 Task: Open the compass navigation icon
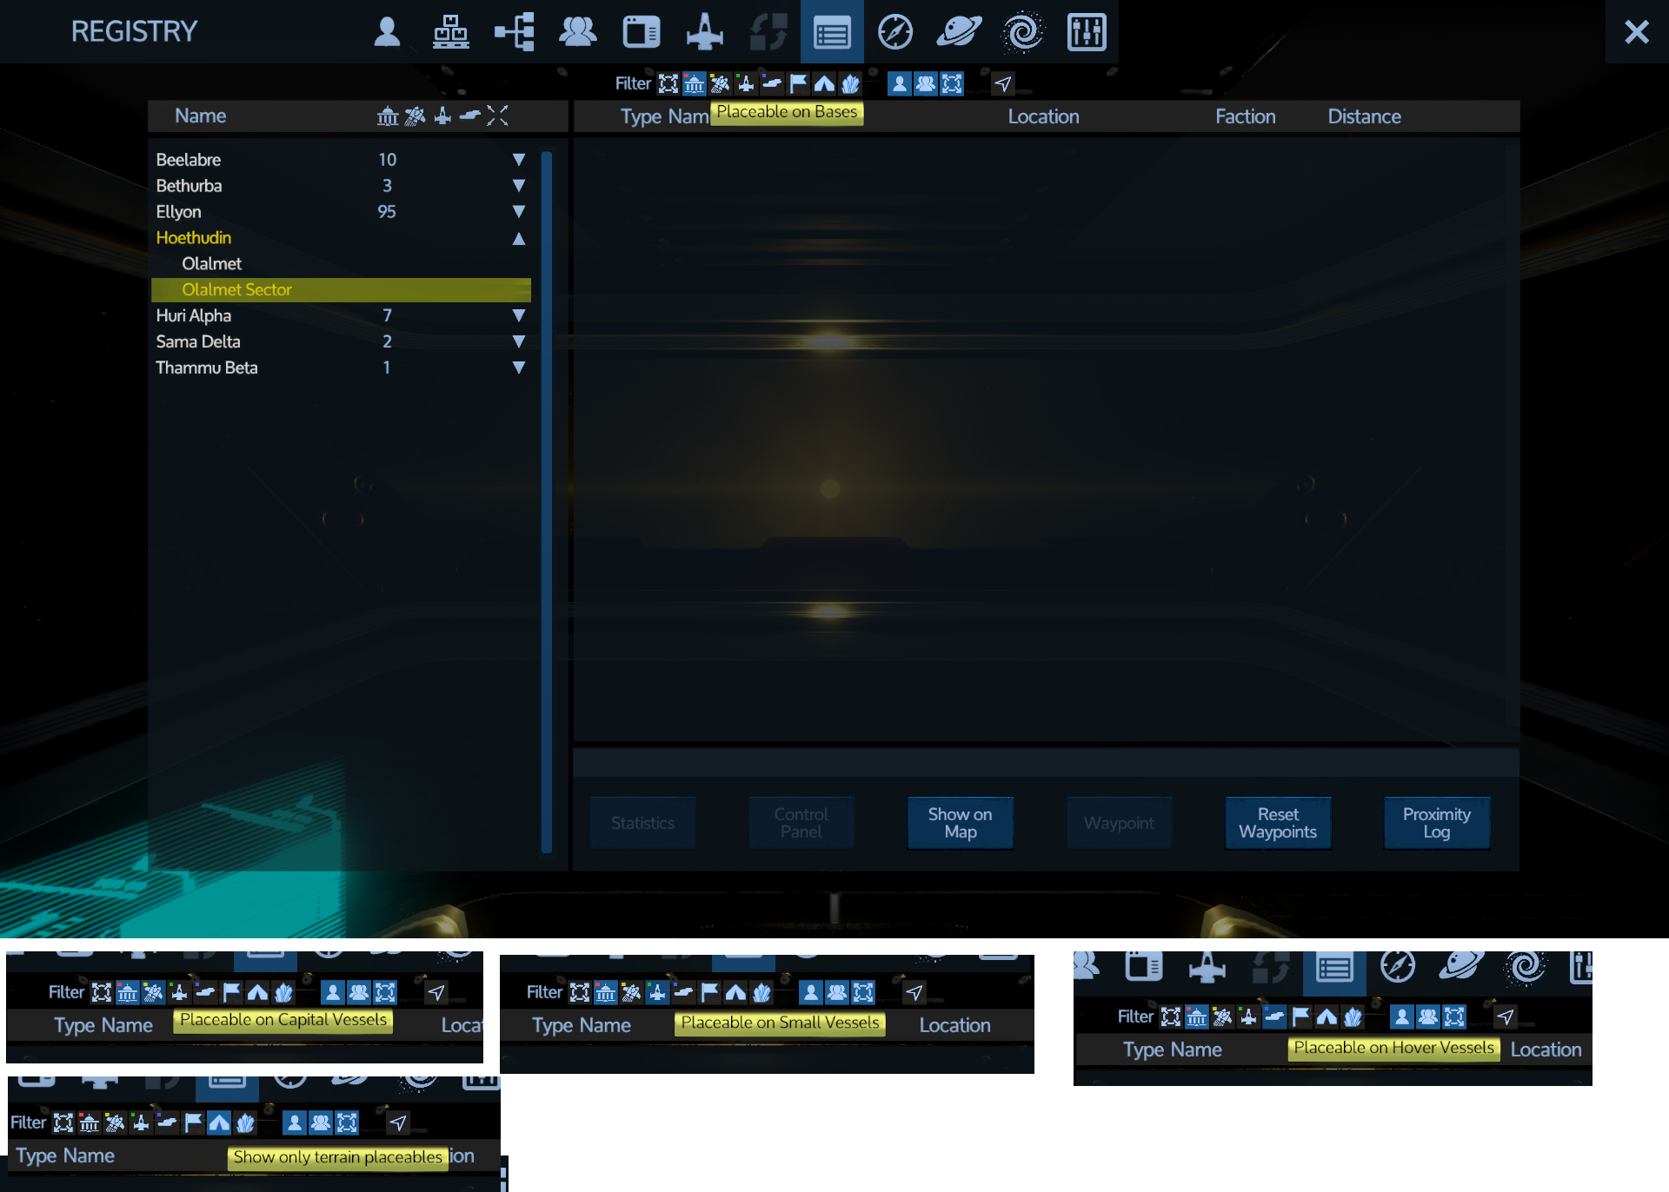(895, 32)
